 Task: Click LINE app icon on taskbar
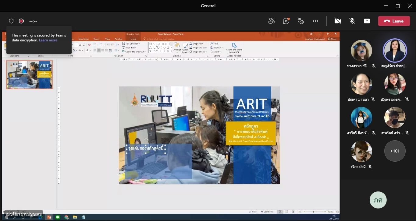coord(58,217)
